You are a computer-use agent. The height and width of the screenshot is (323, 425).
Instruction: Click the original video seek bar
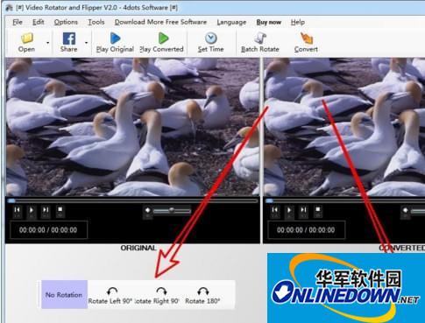pos(132,200)
